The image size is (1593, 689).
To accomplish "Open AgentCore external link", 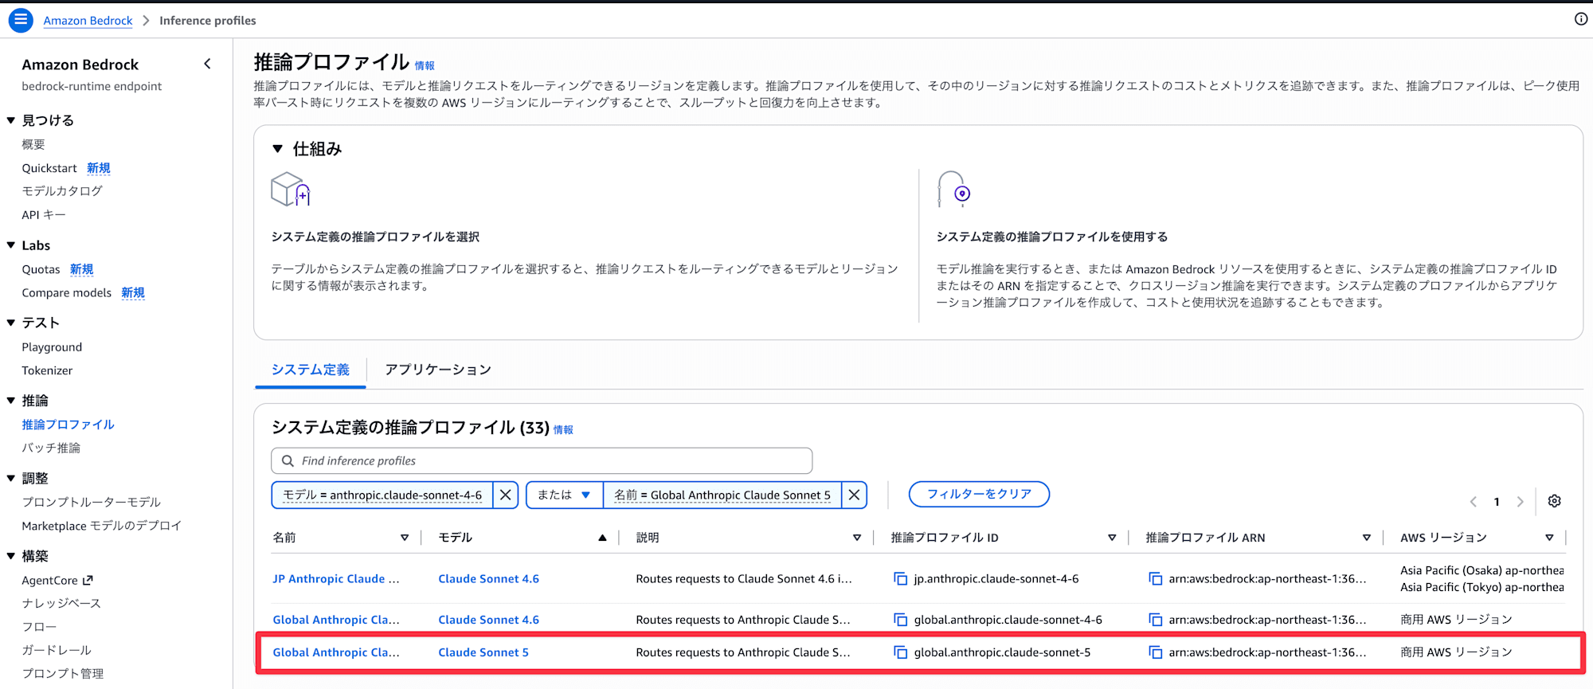I will [57, 581].
